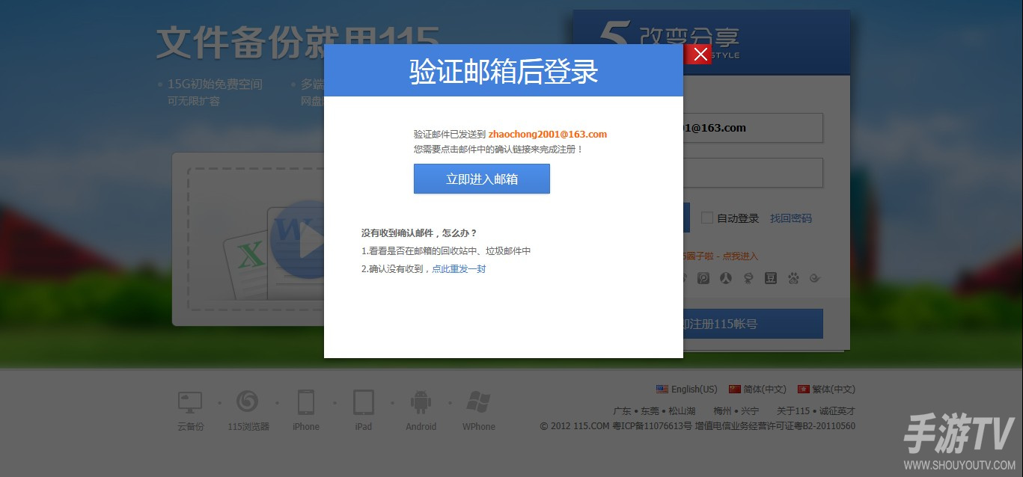Click the 点我进入 circle link

click(x=741, y=256)
